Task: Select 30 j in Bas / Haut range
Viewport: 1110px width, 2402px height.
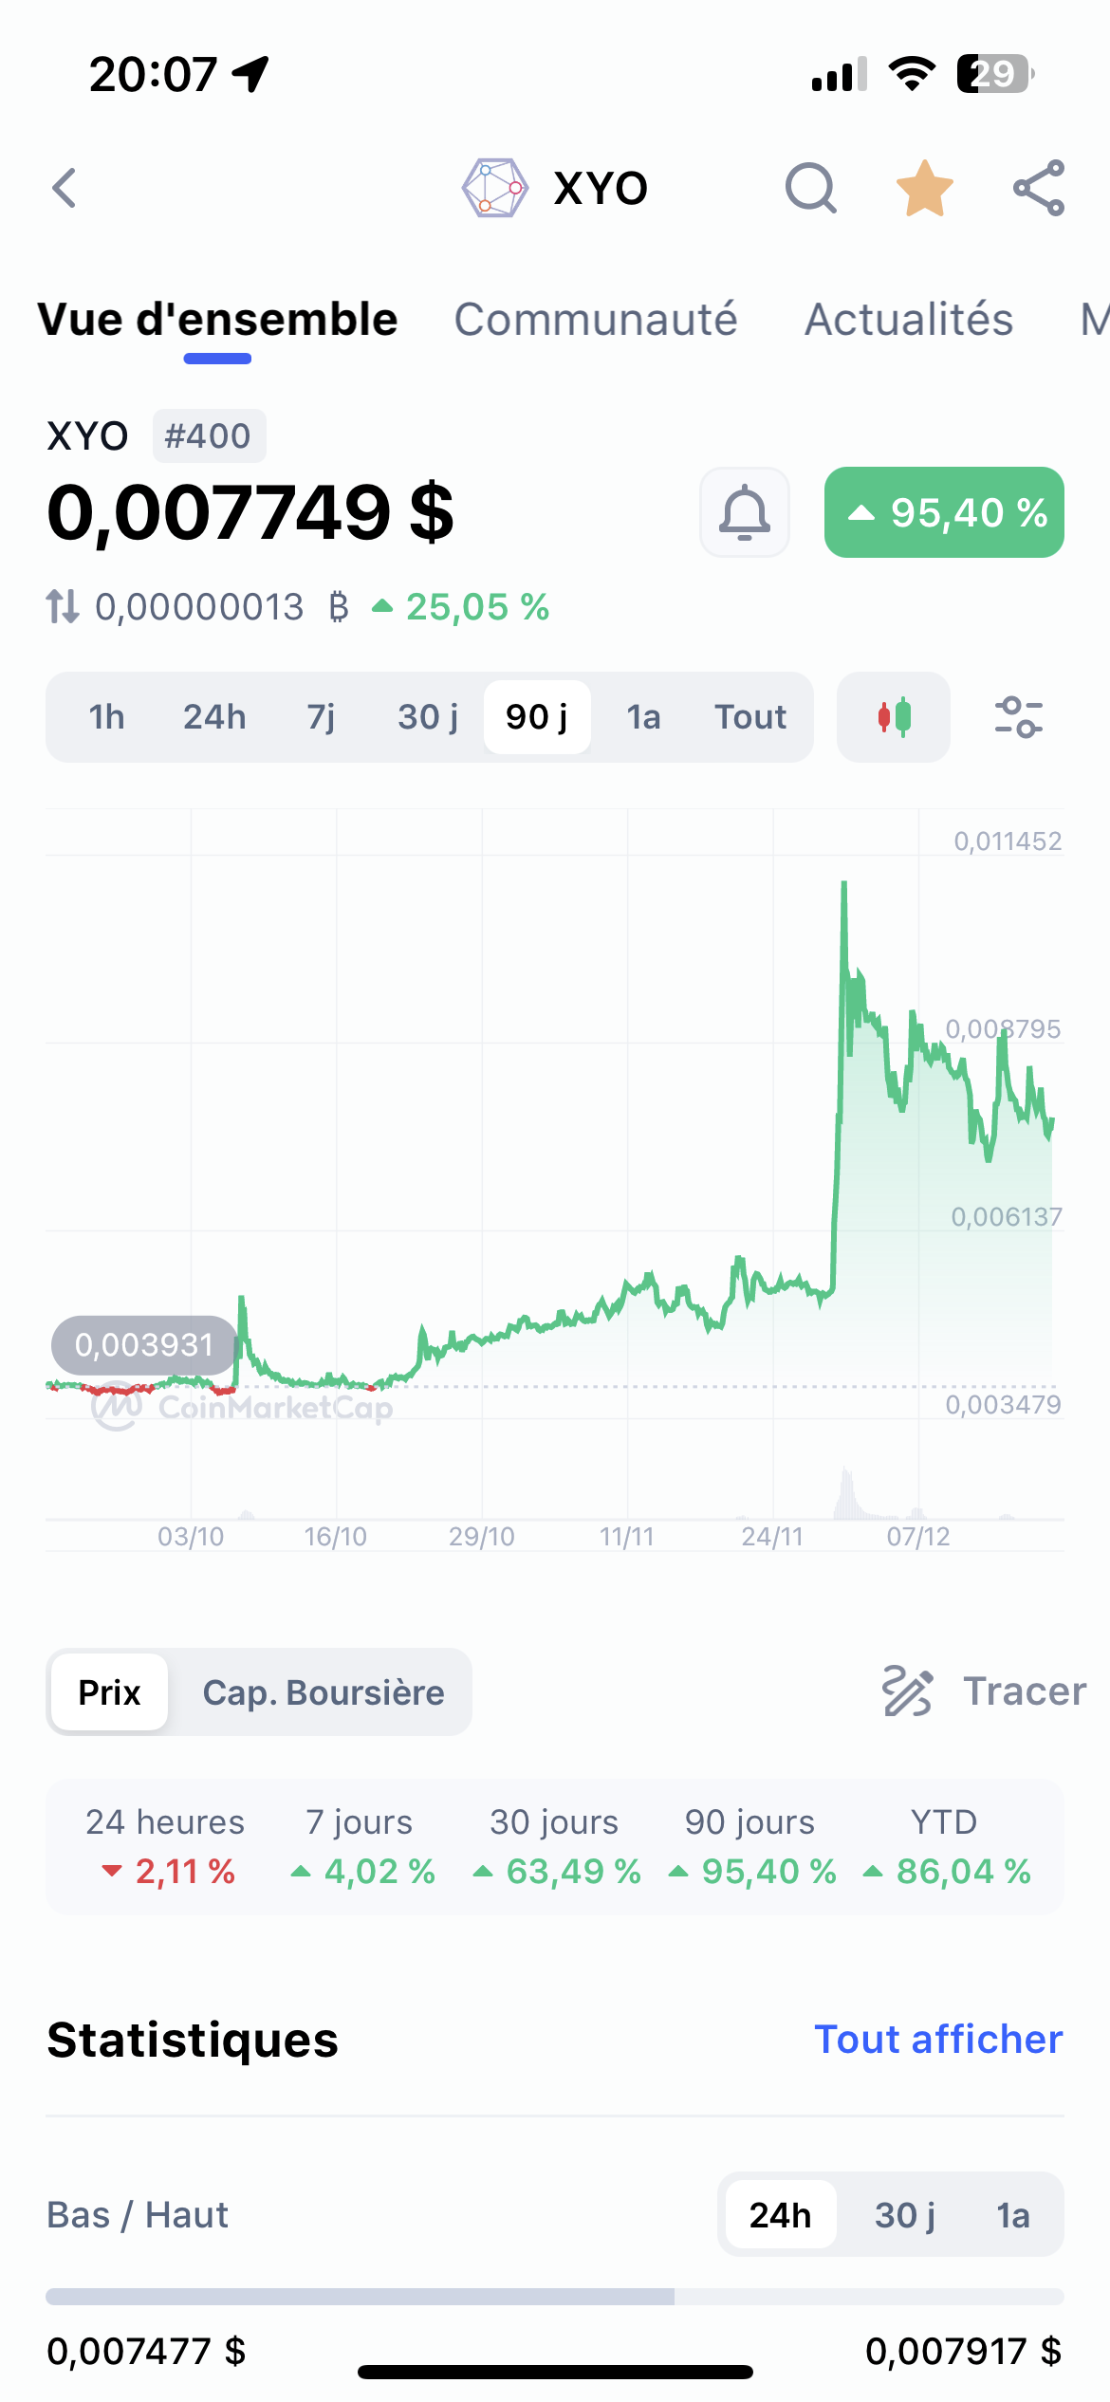Action: (x=904, y=2215)
